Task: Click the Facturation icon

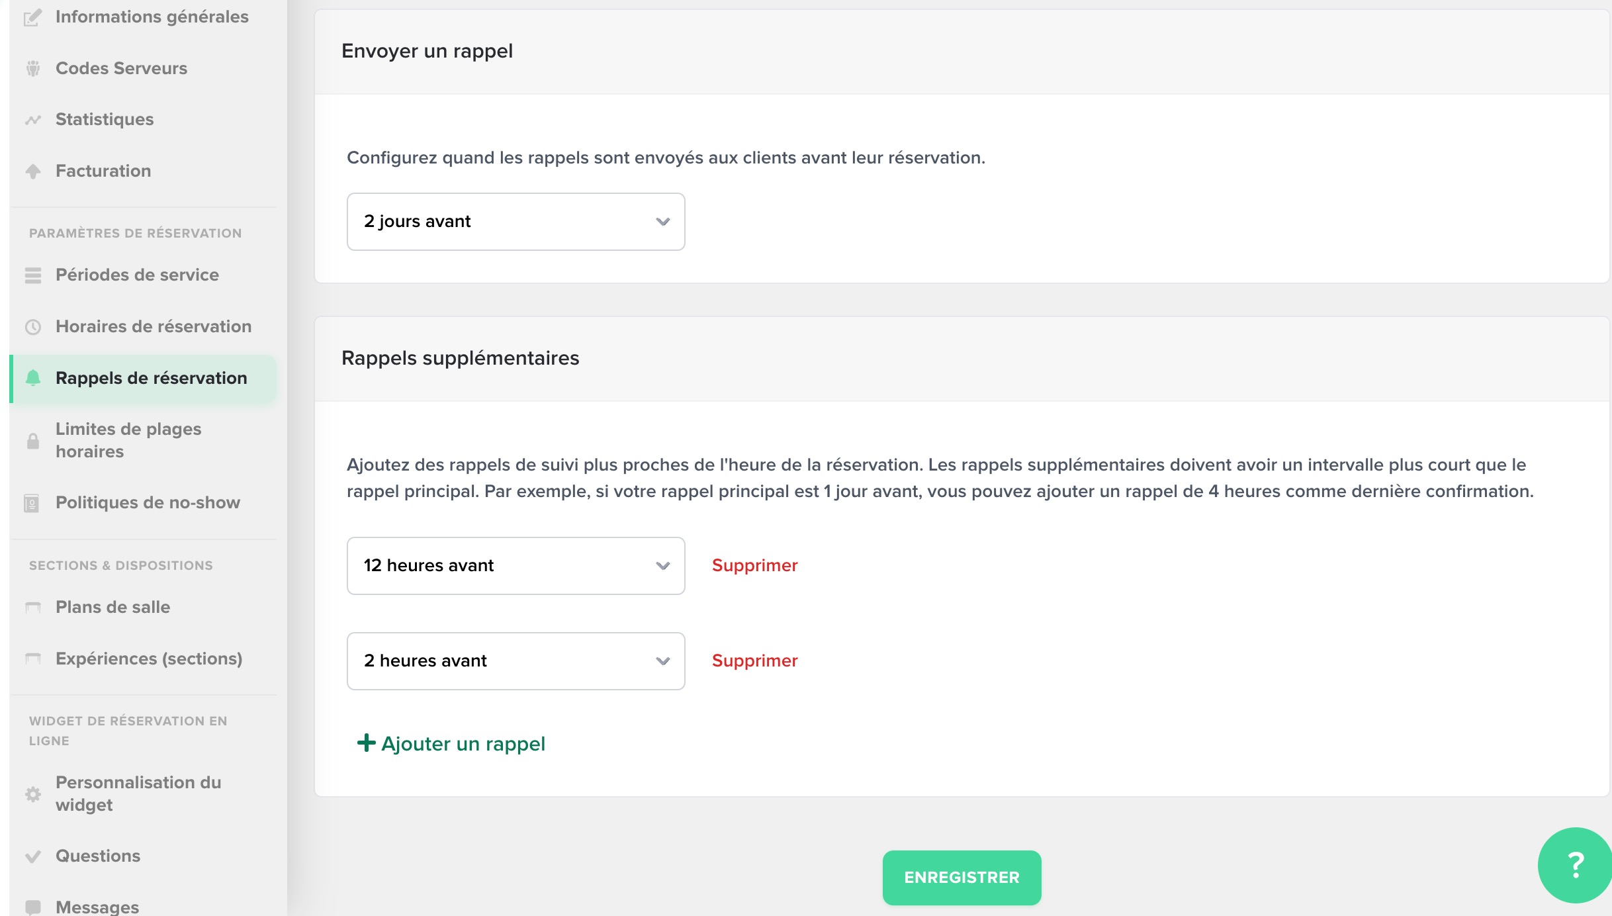Action: pyautogui.click(x=33, y=171)
